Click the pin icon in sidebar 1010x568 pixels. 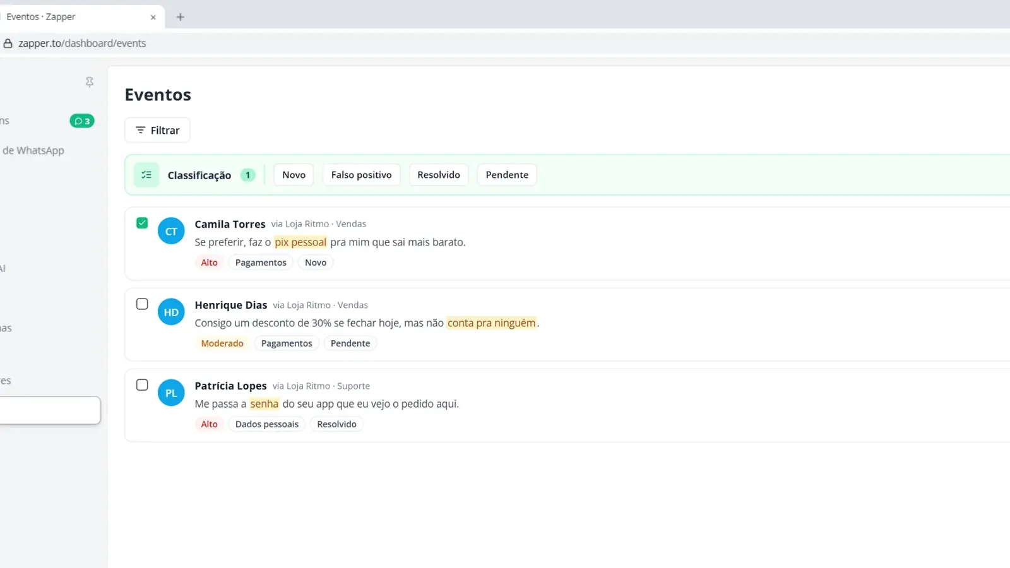(90, 82)
